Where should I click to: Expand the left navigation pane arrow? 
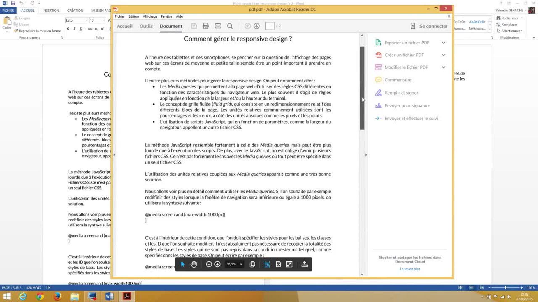coord(114,155)
